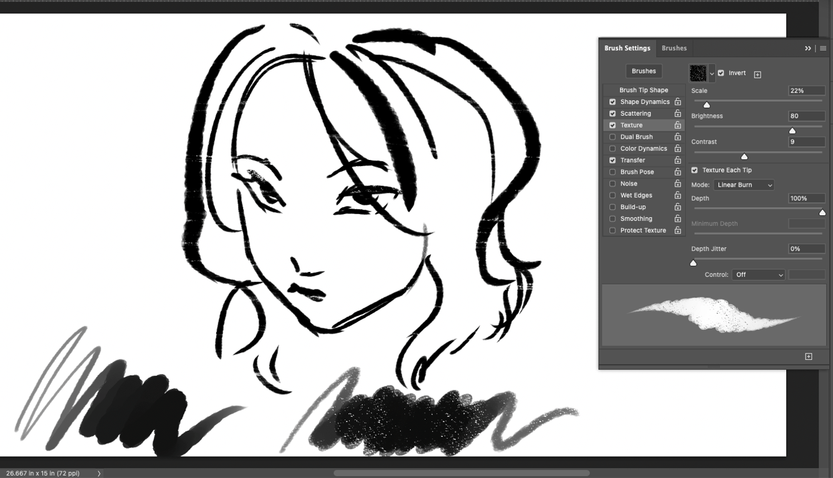Viewport: 833px width, 478px height.
Task: Click Scale value field 22%
Action: tap(806, 90)
